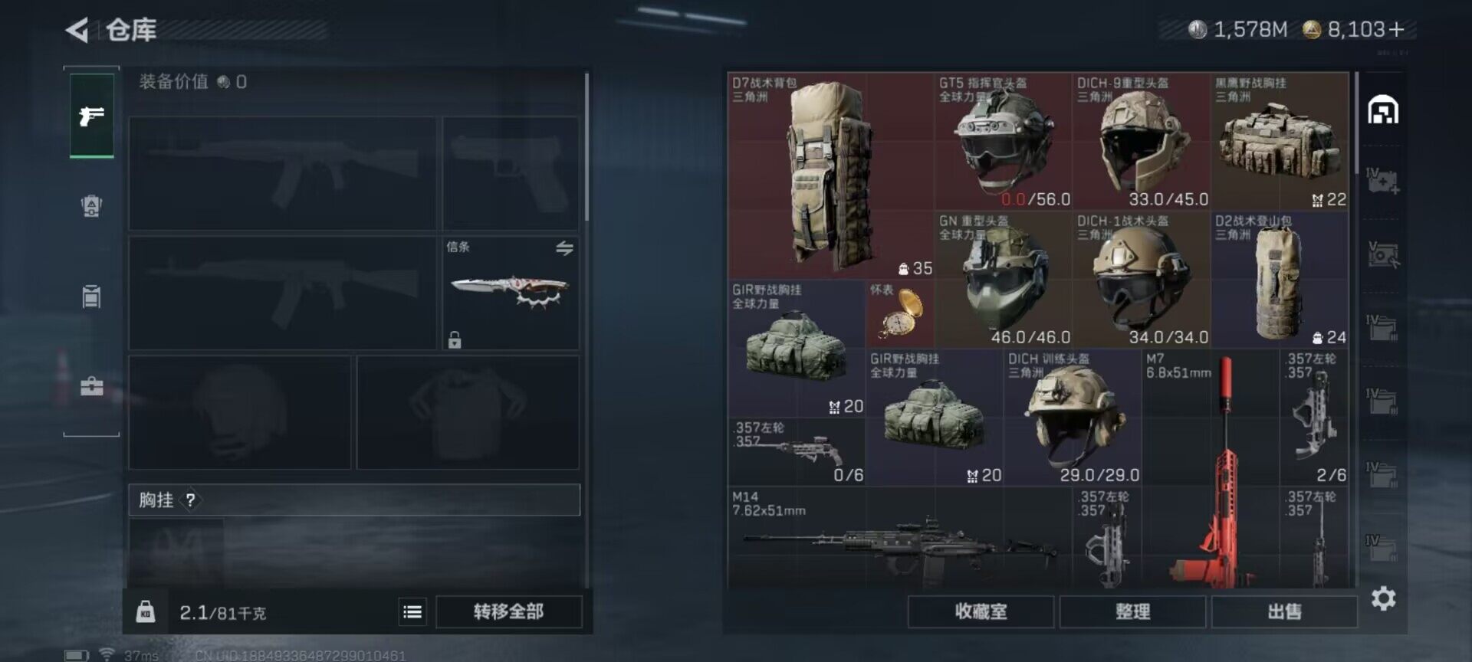The image size is (1472, 662).
Task: Go back using the arrow beside 仓库
Action: coord(77,30)
